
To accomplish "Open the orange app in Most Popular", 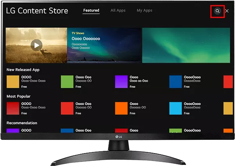I will pos(121,108).
